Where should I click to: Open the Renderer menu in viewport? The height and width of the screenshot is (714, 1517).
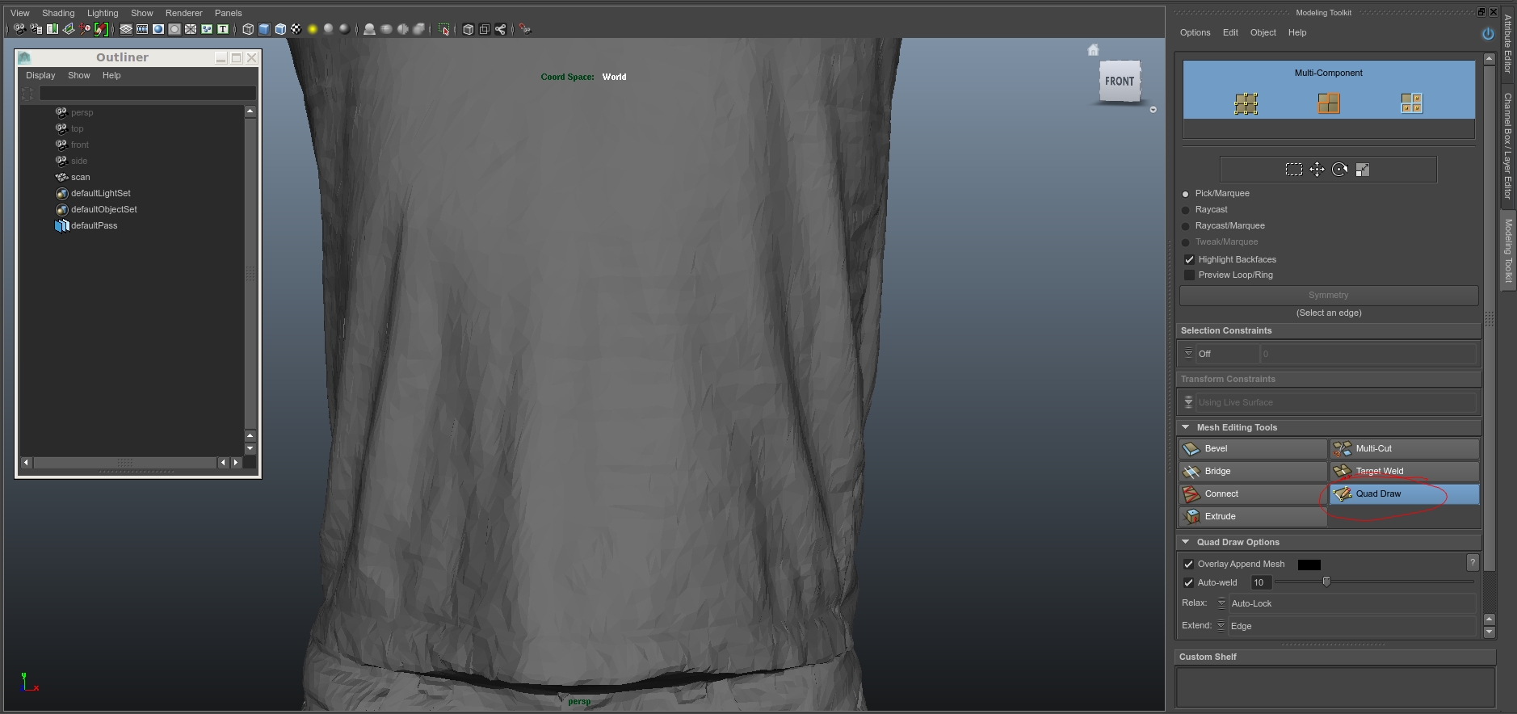184,13
